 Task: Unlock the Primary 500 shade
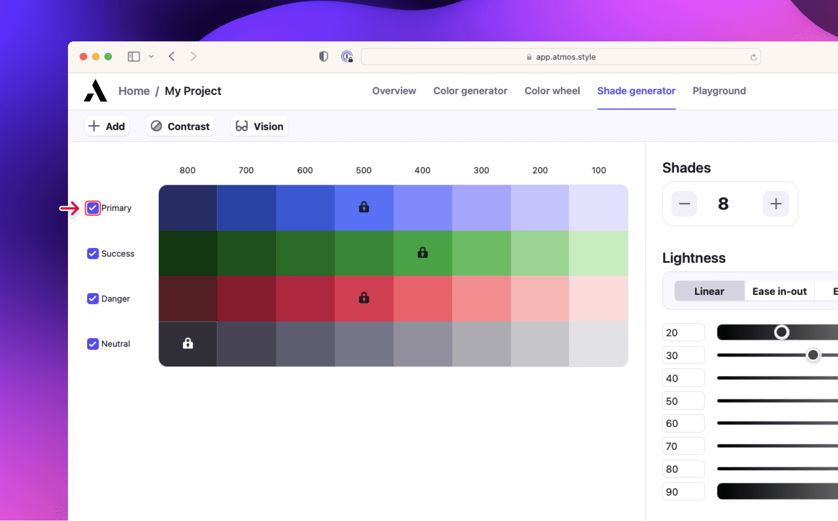pos(364,207)
